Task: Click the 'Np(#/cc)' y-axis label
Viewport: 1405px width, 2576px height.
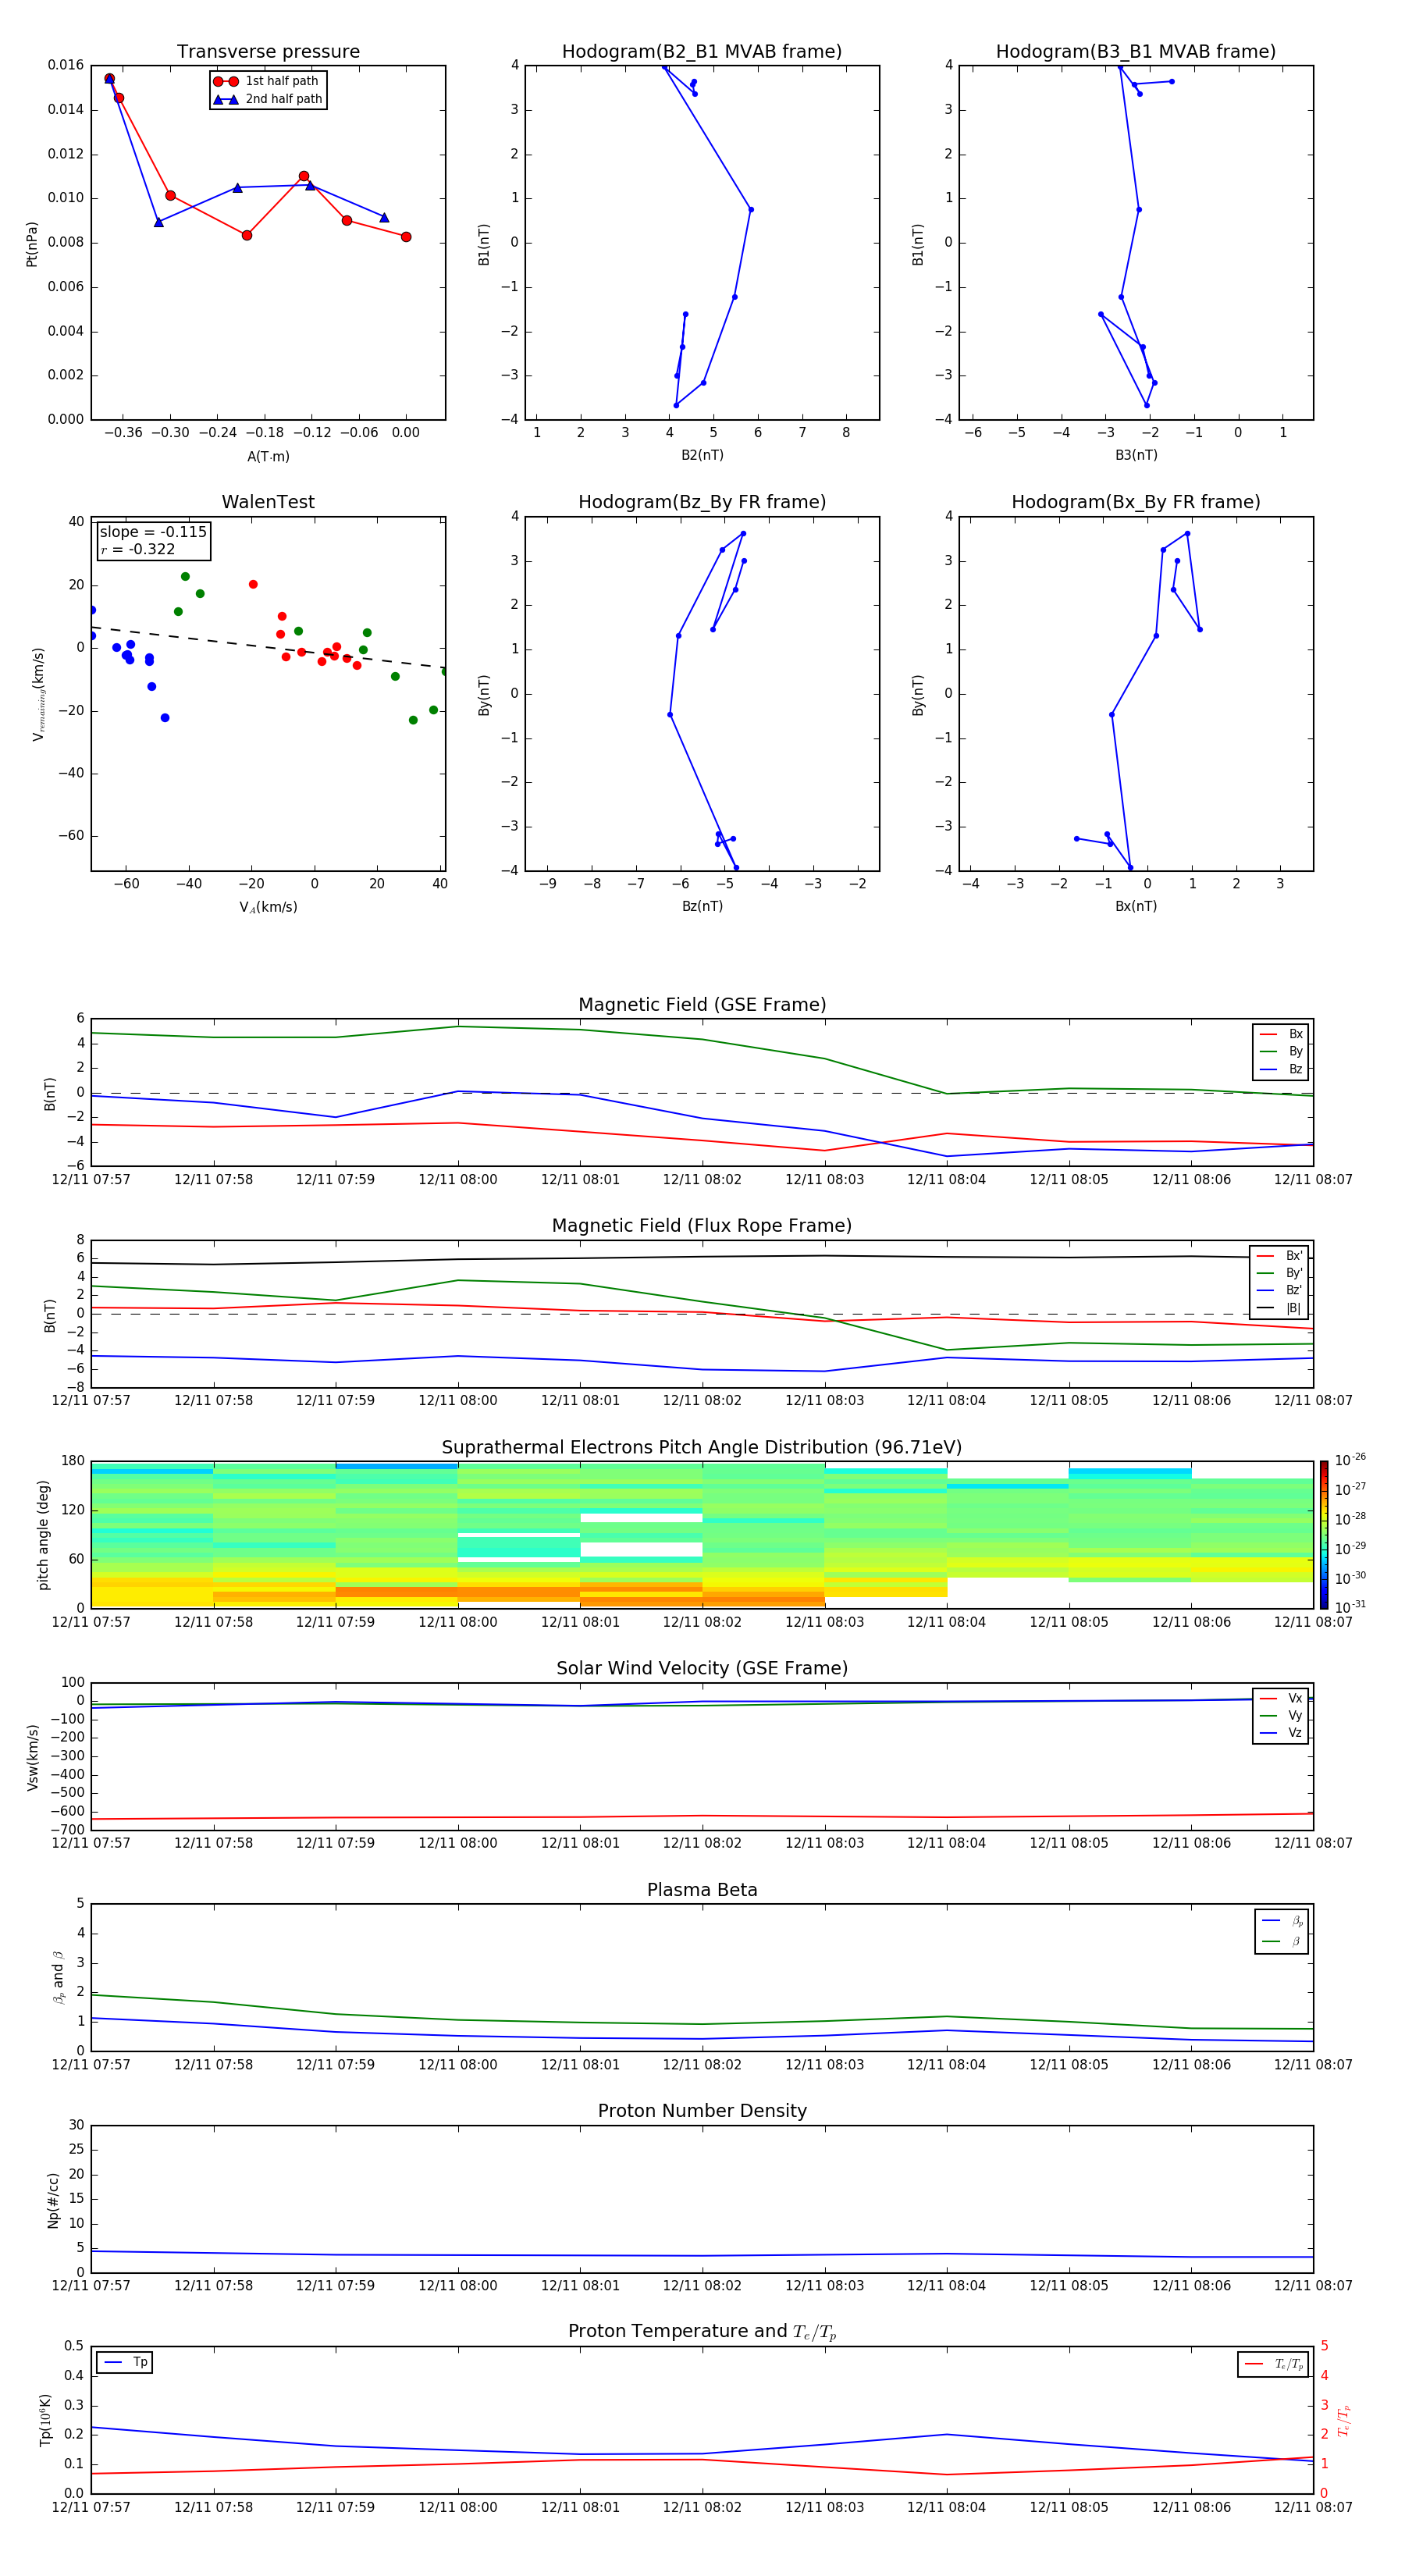Action: point(52,2200)
